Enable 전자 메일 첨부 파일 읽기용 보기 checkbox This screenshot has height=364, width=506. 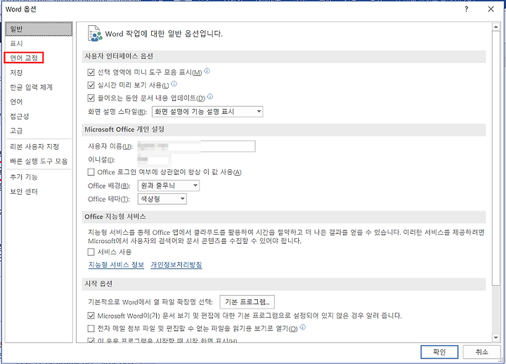pyautogui.click(x=91, y=328)
